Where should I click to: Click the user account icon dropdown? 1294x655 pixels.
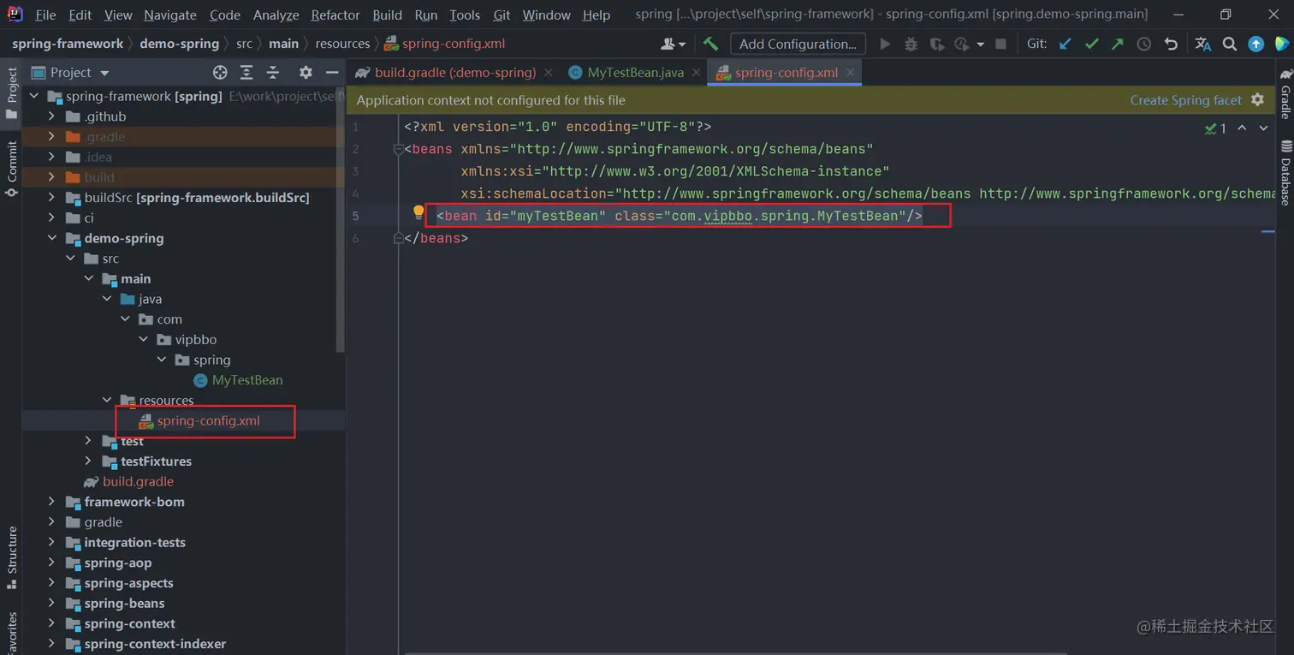(674, 44)
